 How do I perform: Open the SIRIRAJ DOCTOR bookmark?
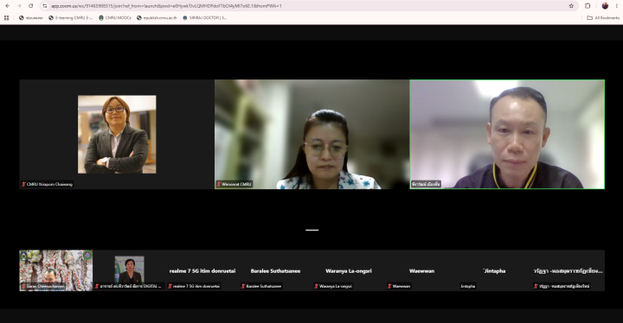205,18
